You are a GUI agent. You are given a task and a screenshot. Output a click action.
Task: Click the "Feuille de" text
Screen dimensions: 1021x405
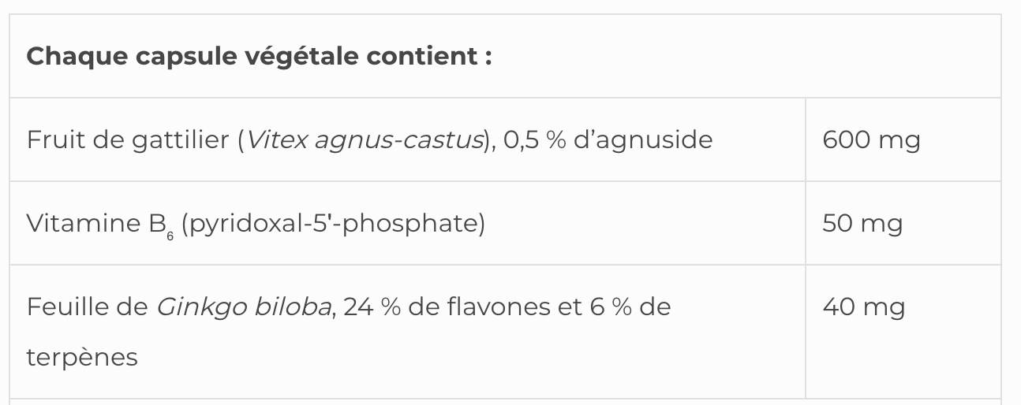pyautogui.click(x=87, y=307)
